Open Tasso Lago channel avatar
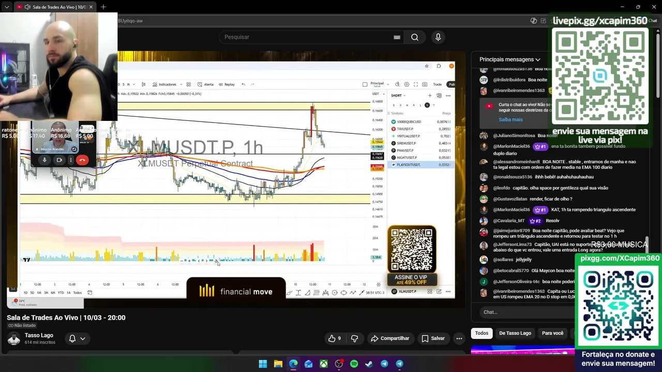662x372 pixels. tap(14, 338)
